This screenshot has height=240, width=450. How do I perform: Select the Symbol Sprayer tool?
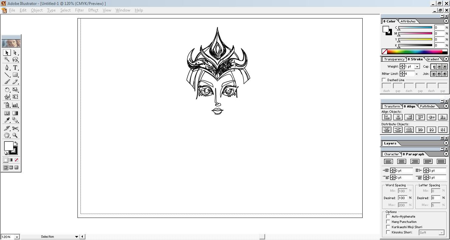(7, 105)
